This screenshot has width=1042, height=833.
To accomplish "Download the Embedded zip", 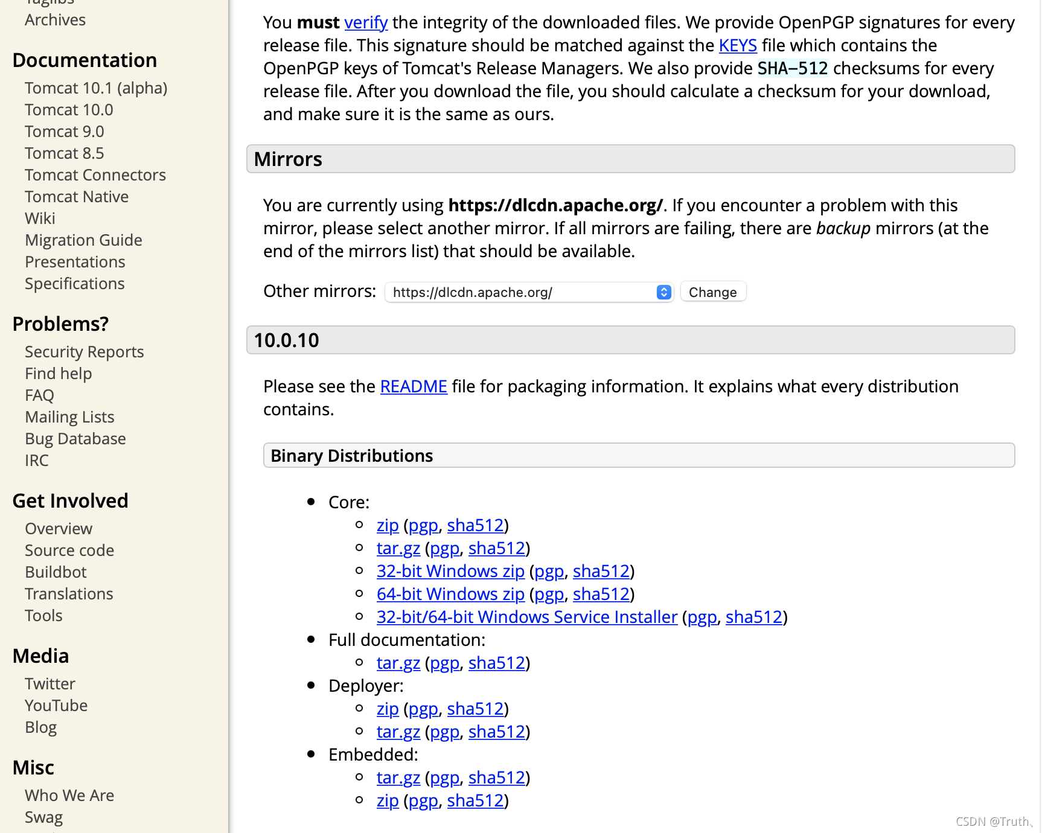I will [x=388, y=800].
